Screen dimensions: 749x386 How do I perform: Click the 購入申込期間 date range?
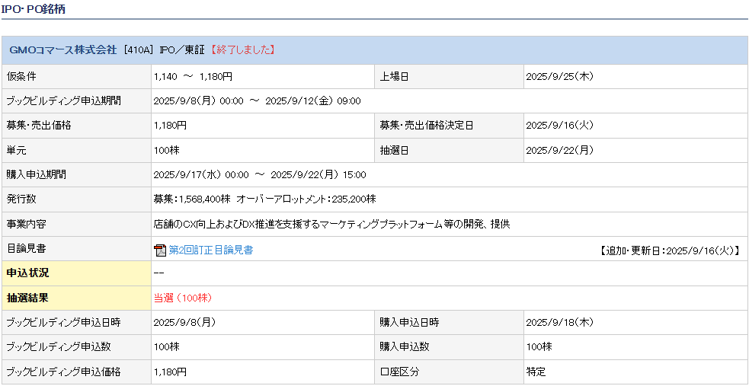tap(259, 174)
